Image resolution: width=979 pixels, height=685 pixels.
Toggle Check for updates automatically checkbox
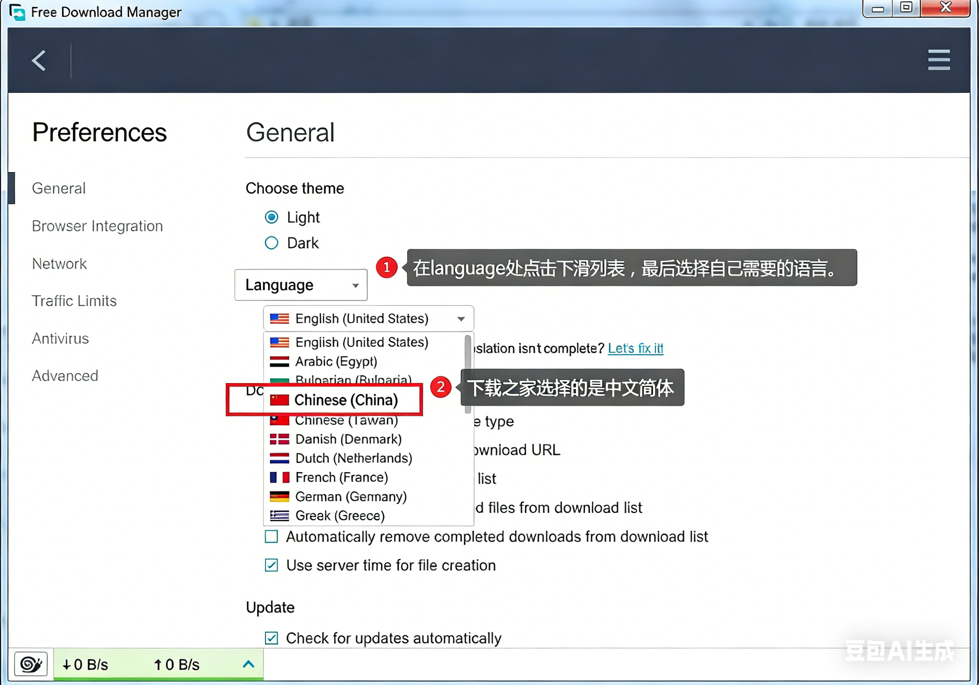tap(272, 638)
